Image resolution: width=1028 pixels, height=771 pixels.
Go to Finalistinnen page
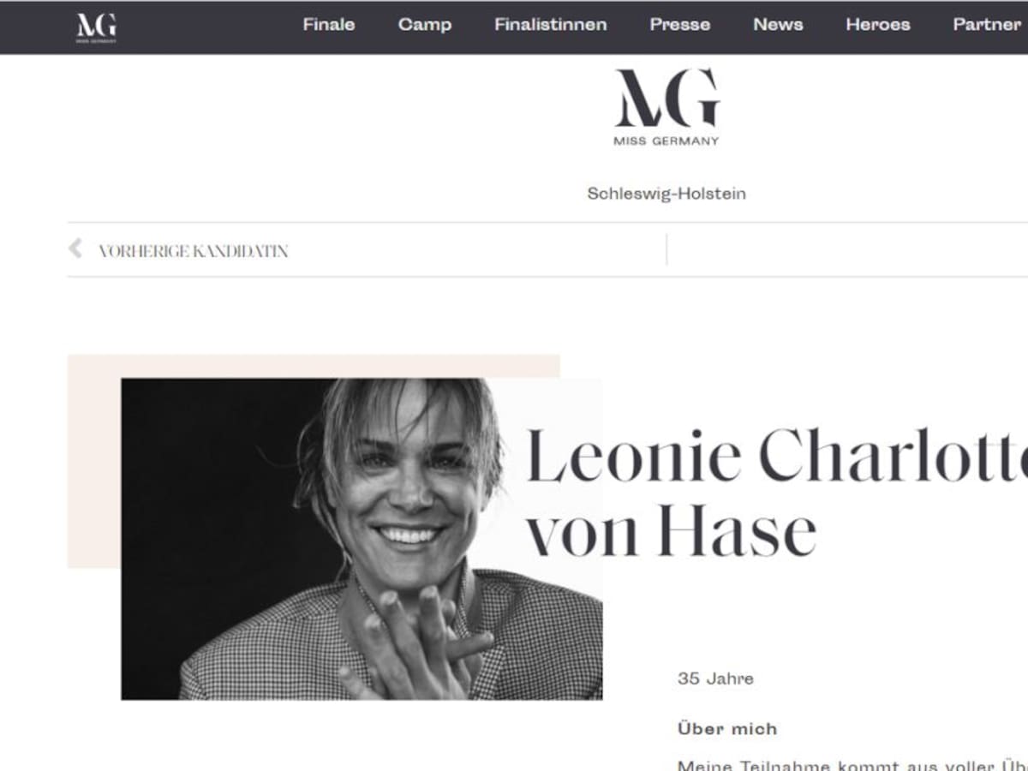tap(551, 25)
